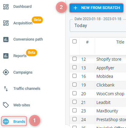Toggle the select-all checkbox in table header
This screenshot has height=128, width=126.
[75, 41]
